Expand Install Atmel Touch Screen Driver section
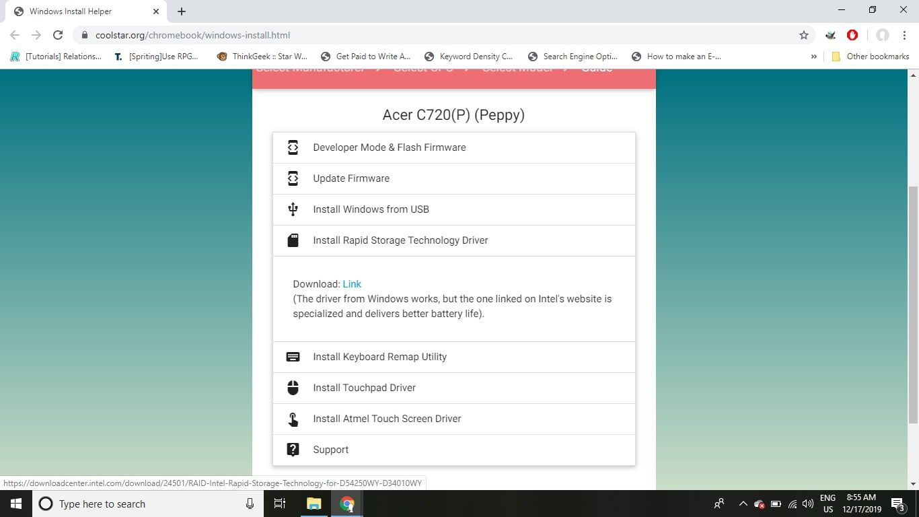This screenshot has height=517, width=919. point(454,419)
